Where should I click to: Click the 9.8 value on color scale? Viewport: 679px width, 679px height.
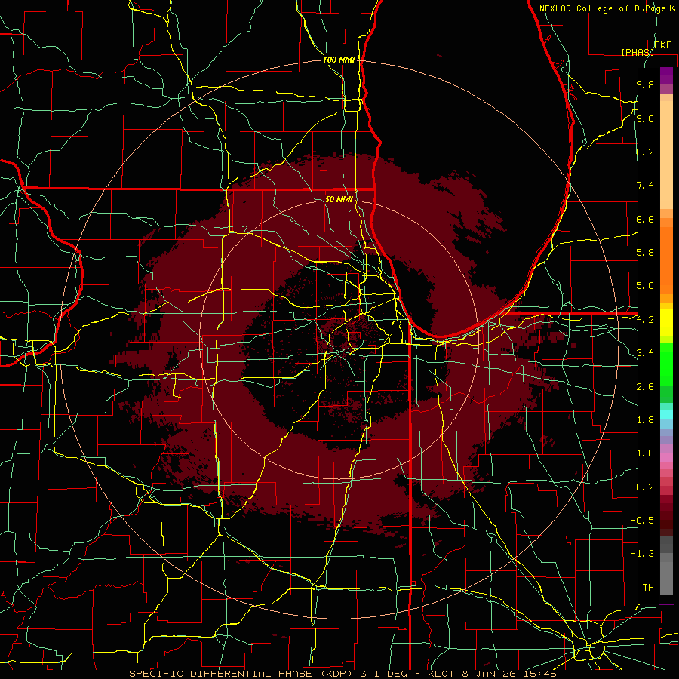coord(645,84)
